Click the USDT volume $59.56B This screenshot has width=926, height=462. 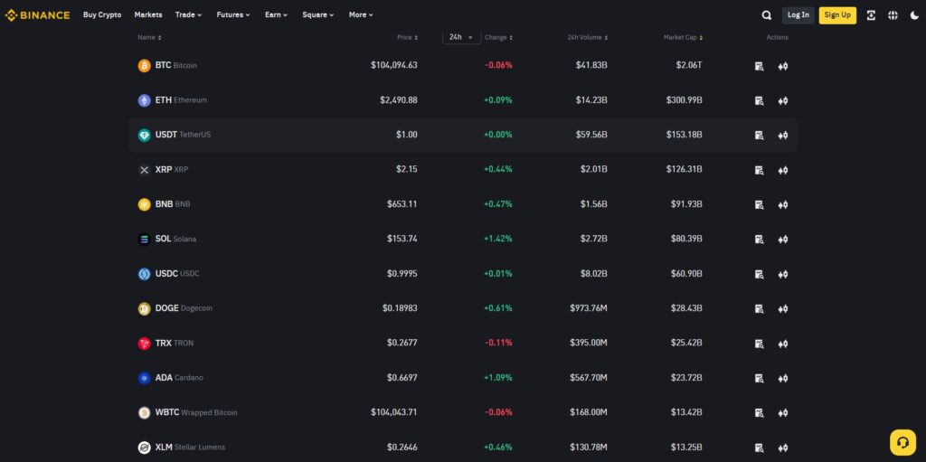tap(591, 135)
